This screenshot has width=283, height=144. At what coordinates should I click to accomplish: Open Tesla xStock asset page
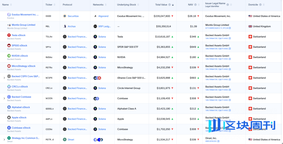[18, 35]
